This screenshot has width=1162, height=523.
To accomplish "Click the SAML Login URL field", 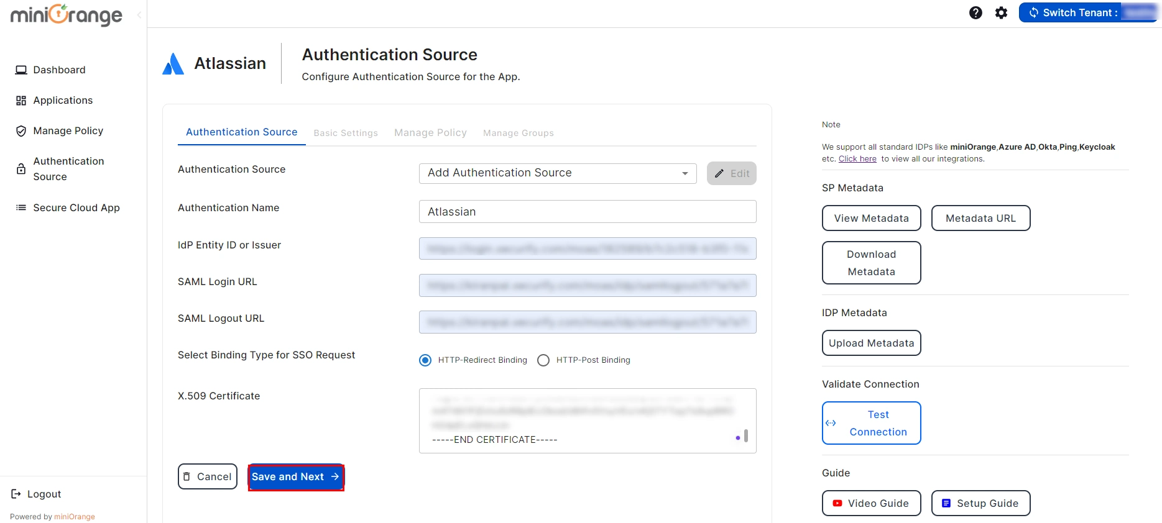I will point(588,285).
